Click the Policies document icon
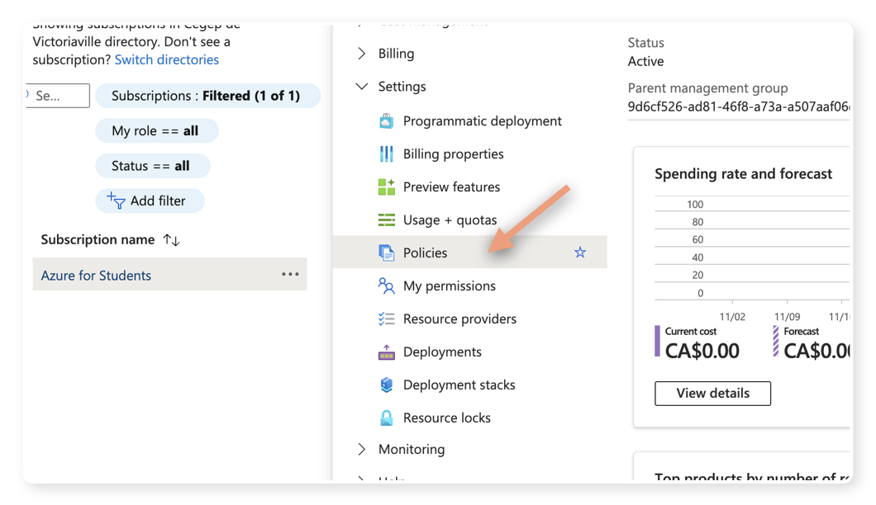The image size is (876, 505). click(386, 253)
